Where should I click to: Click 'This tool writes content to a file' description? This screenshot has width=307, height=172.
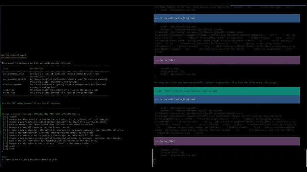pyautogui.click(x=62, y=93)
